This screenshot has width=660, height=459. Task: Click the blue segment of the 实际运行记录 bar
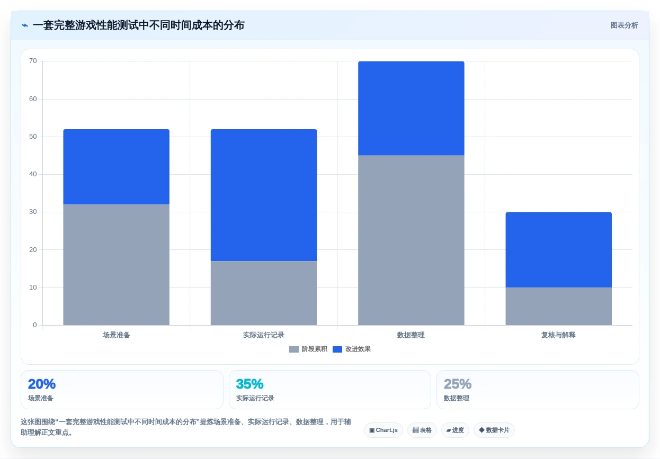(264, 195)
